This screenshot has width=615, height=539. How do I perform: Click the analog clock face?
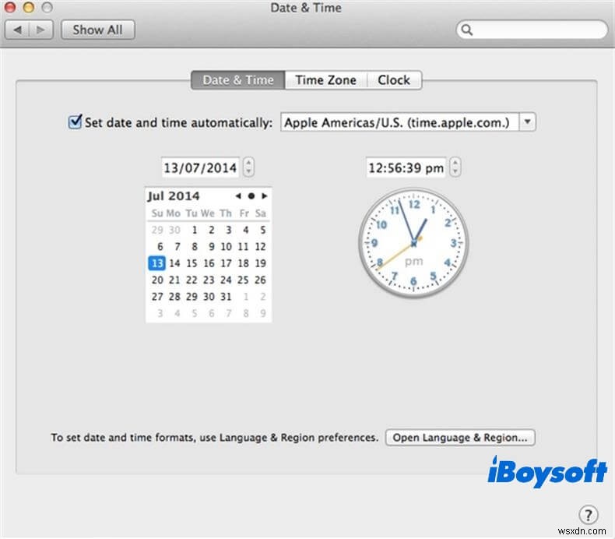413,242
